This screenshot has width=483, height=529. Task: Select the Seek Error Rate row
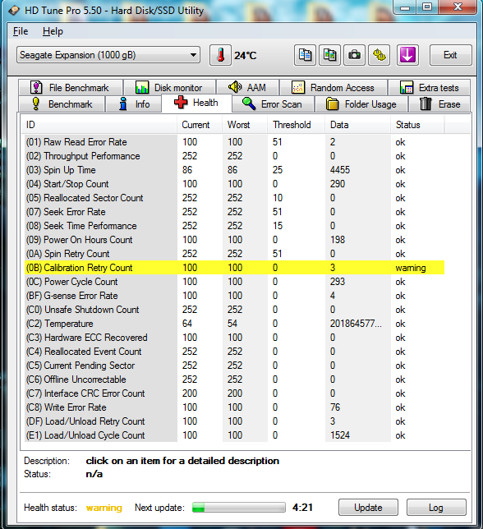click(234, 212)
